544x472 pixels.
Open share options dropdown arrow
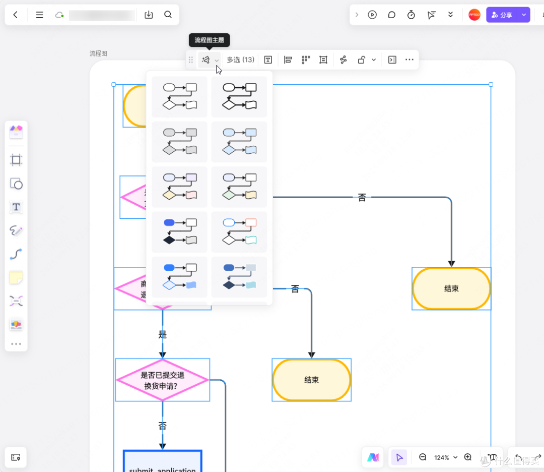[524, 15]
